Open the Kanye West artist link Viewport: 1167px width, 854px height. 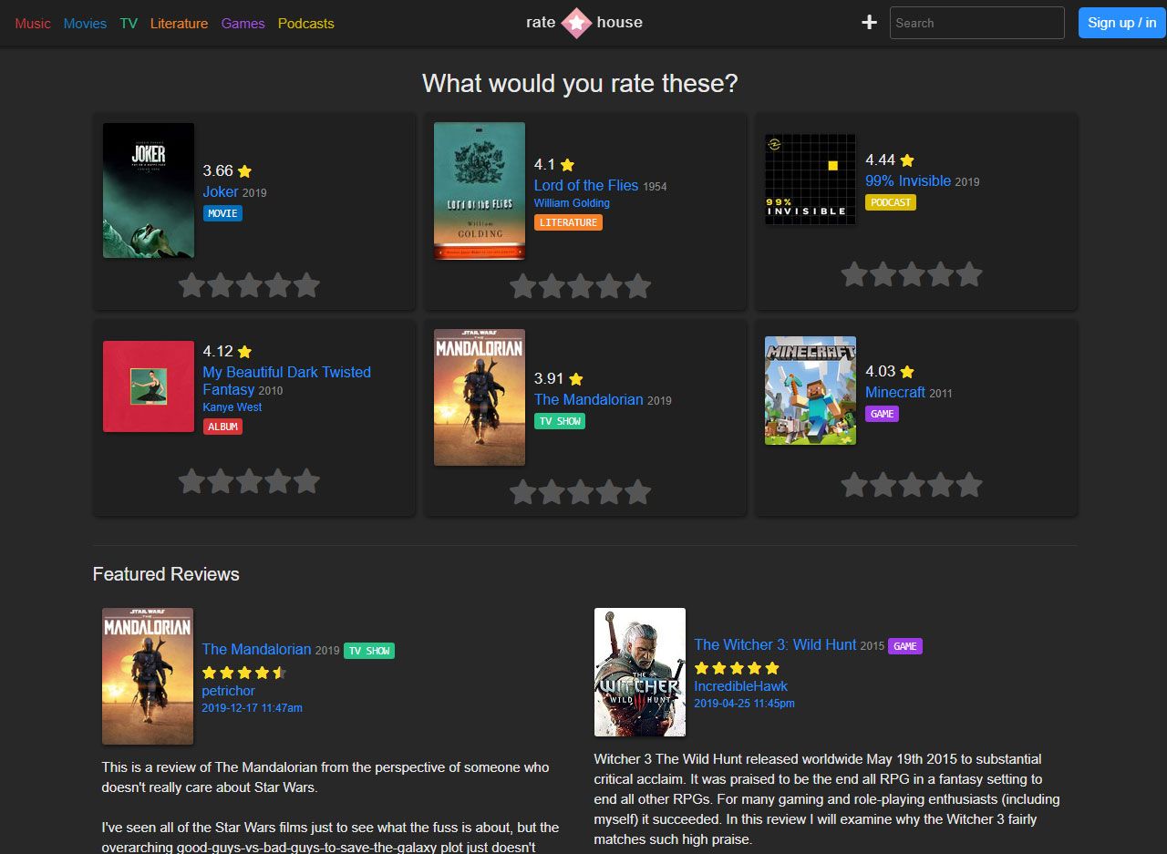coord(232,407)
